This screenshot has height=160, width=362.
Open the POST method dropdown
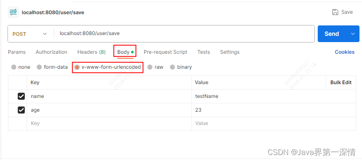(x=30, y=34)
